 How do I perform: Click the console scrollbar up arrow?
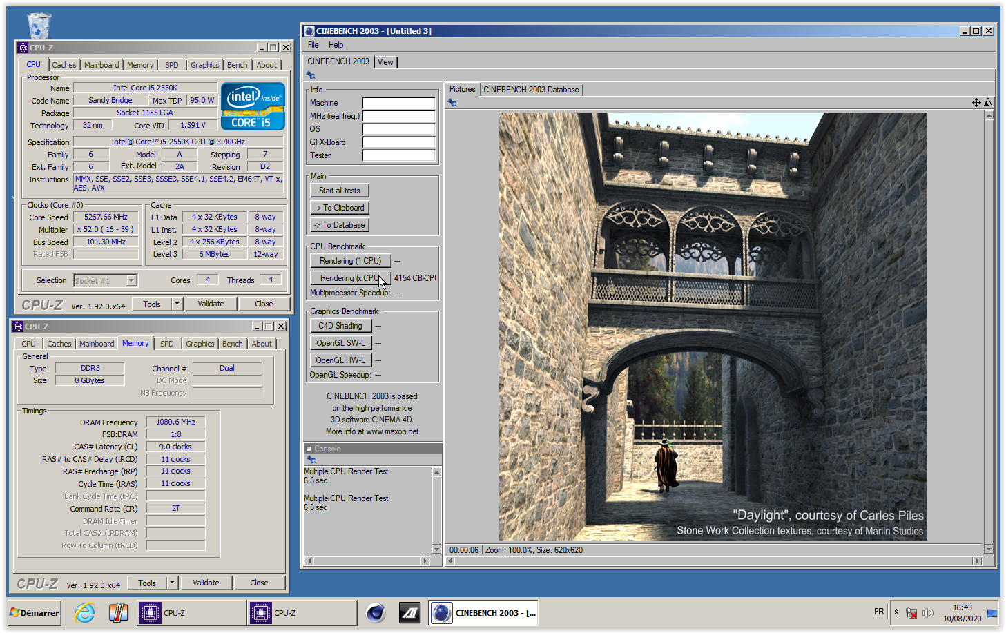436,472
